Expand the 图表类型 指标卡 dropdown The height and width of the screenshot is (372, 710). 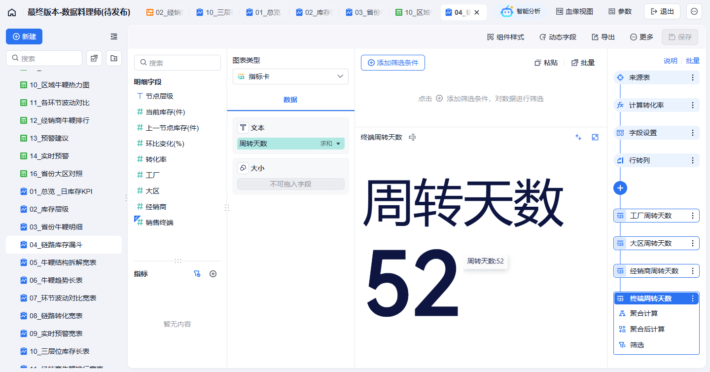click(x=290, y=76)
